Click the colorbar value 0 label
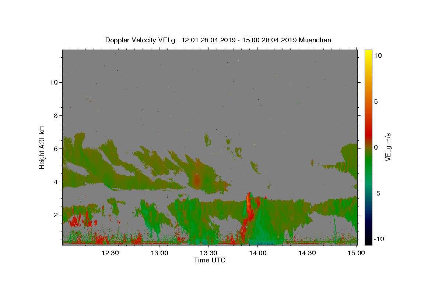The height and width of the screenshot is (294, 442). click(376, 147)
